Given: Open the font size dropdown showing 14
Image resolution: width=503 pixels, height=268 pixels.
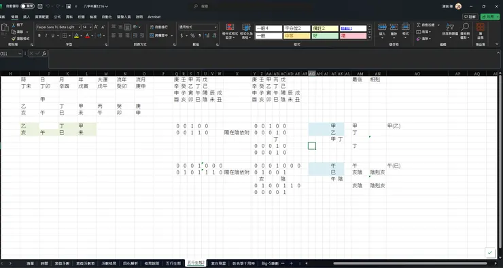Looking at the screenshot, I should (x=87, y=27).
